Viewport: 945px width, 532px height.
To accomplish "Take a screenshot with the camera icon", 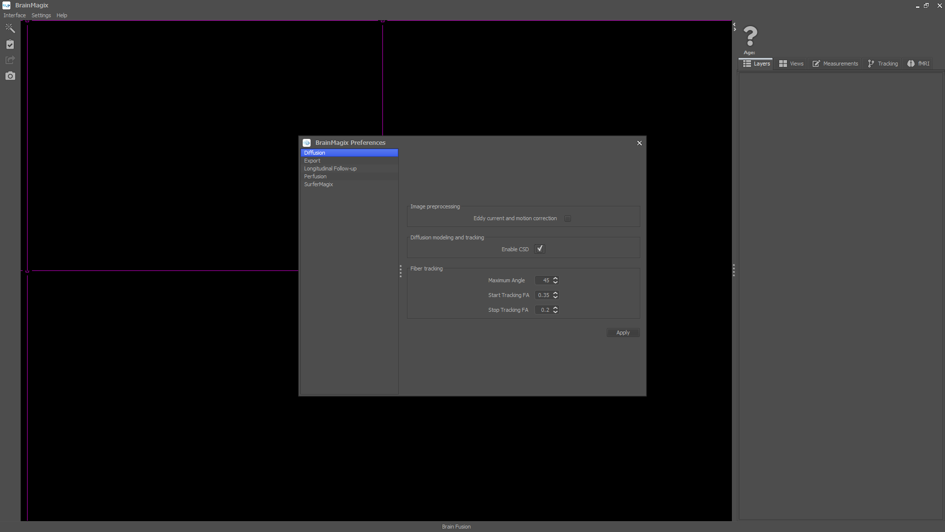I will pyautogui.click(x=10, y=76).
